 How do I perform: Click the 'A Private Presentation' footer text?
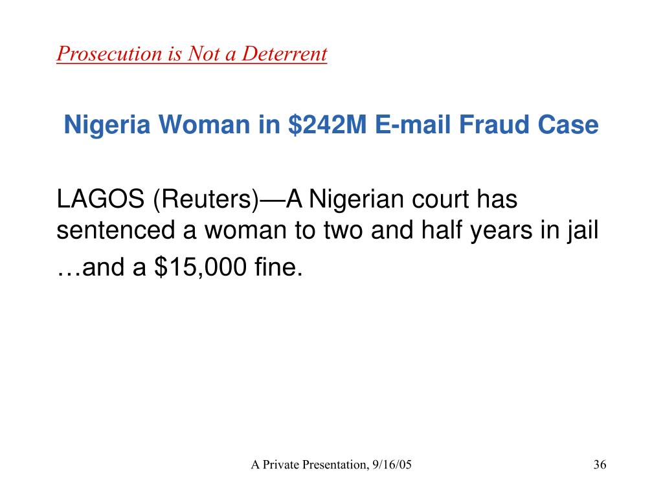(309, 465)
